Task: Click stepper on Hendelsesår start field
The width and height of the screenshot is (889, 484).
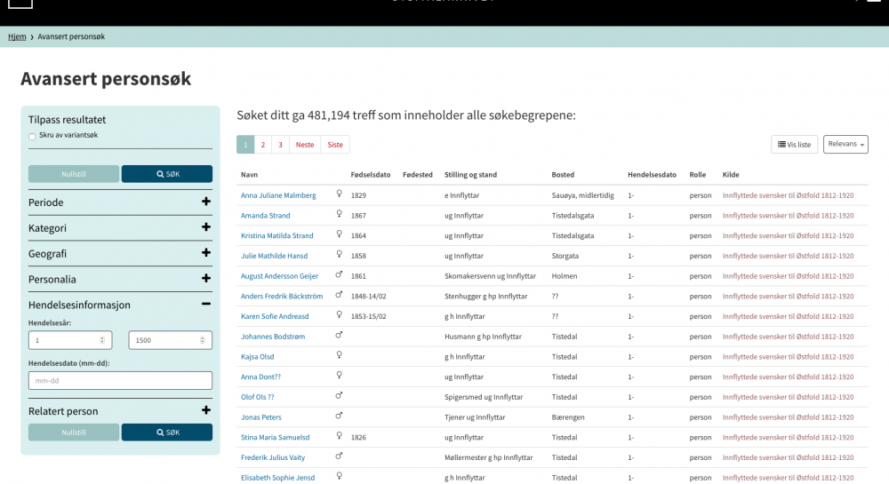Action: [102, 340]
